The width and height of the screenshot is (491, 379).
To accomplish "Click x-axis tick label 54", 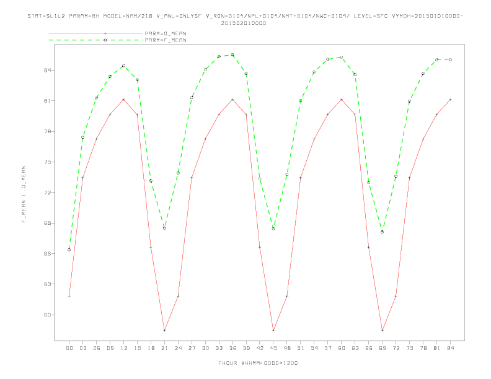I will point(314,348).
